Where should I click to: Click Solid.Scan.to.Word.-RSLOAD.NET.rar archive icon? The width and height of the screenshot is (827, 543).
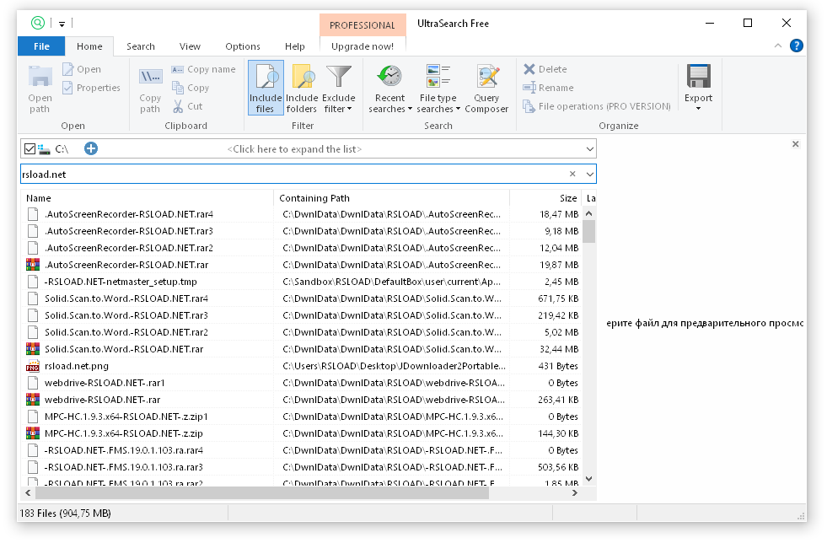tap(33, 349)
